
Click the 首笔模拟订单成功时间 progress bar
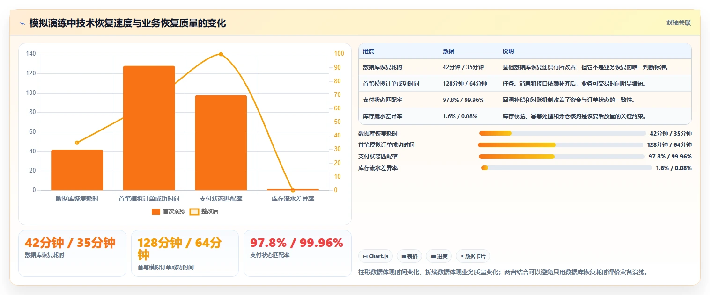(561, 145)
